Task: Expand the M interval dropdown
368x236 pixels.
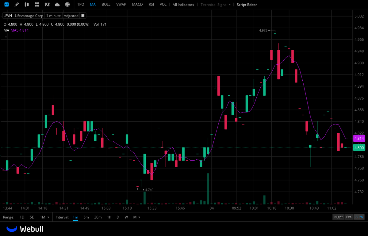Action: pyautogui.click(x=137, y=217)
